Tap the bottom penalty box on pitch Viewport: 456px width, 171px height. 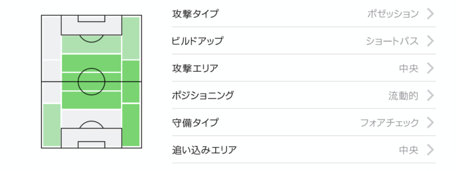91,138
